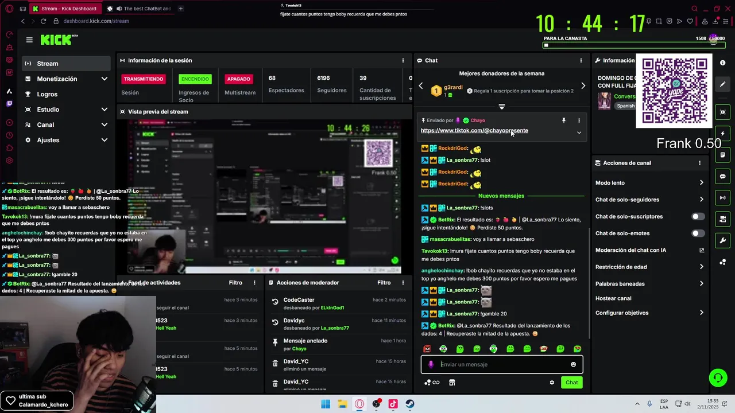The height and width of the screenshot is (413, 735).
Task: Click the wrench icon in right toolbar
Action: pos(722,240)
